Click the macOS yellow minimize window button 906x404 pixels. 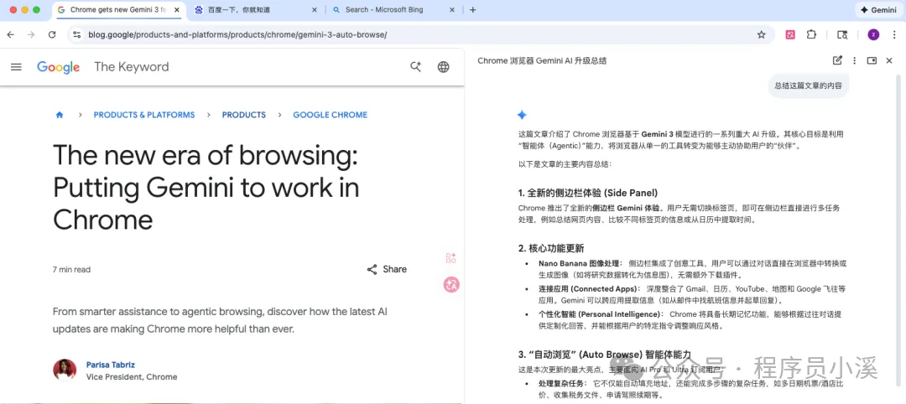click(25, 10)
